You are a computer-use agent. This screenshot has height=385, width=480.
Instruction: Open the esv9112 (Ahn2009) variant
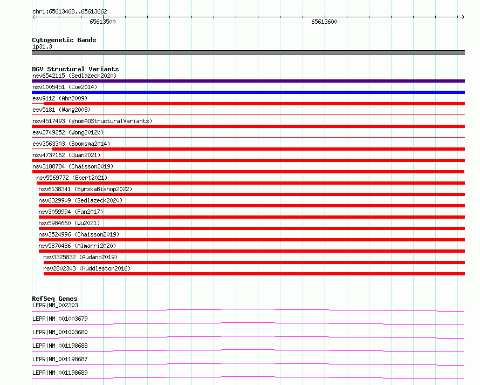(x=60, y=98)
